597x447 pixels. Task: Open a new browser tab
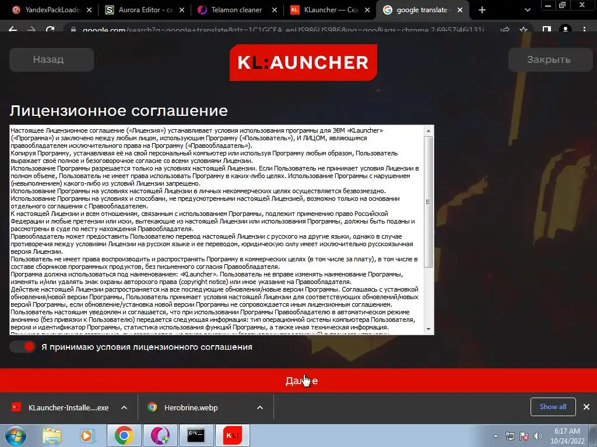point(482,10)
